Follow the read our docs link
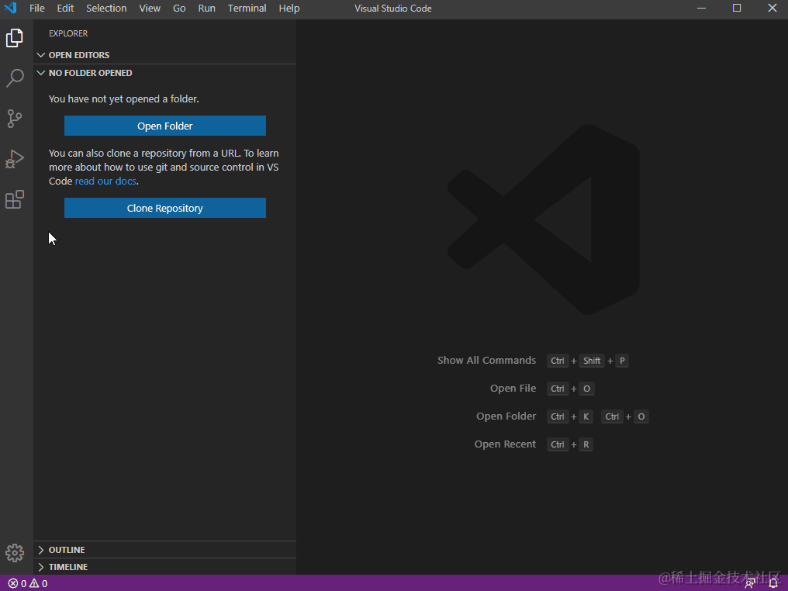Screen dimensions: 788x591 click(105, 181)
